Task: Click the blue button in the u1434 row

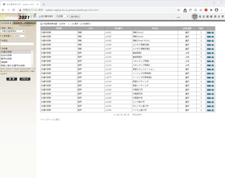Action: click(x=210, y=106)
